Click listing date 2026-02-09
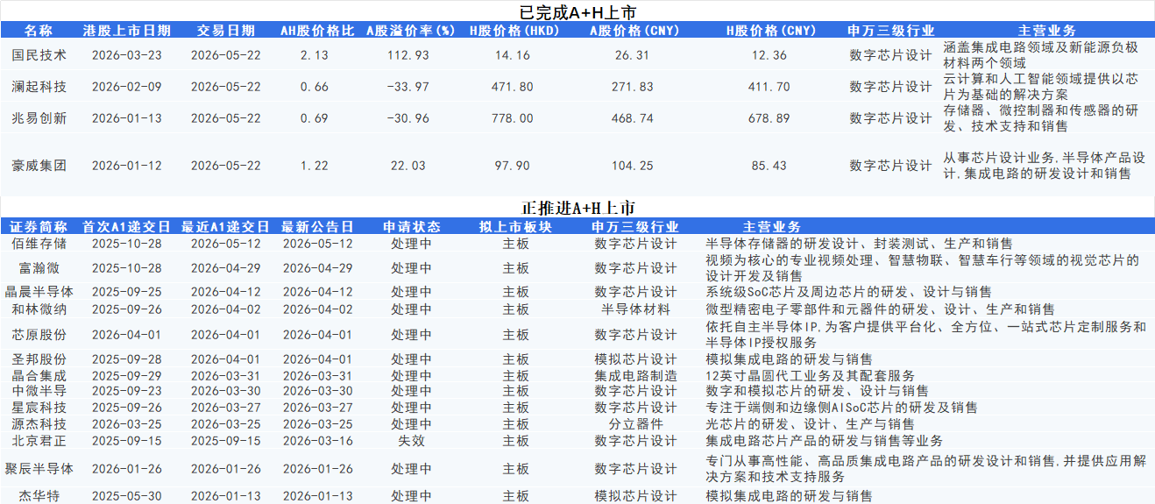Image resolution: width=1155 pixels, height=504 pixels. tap(127, 87)
